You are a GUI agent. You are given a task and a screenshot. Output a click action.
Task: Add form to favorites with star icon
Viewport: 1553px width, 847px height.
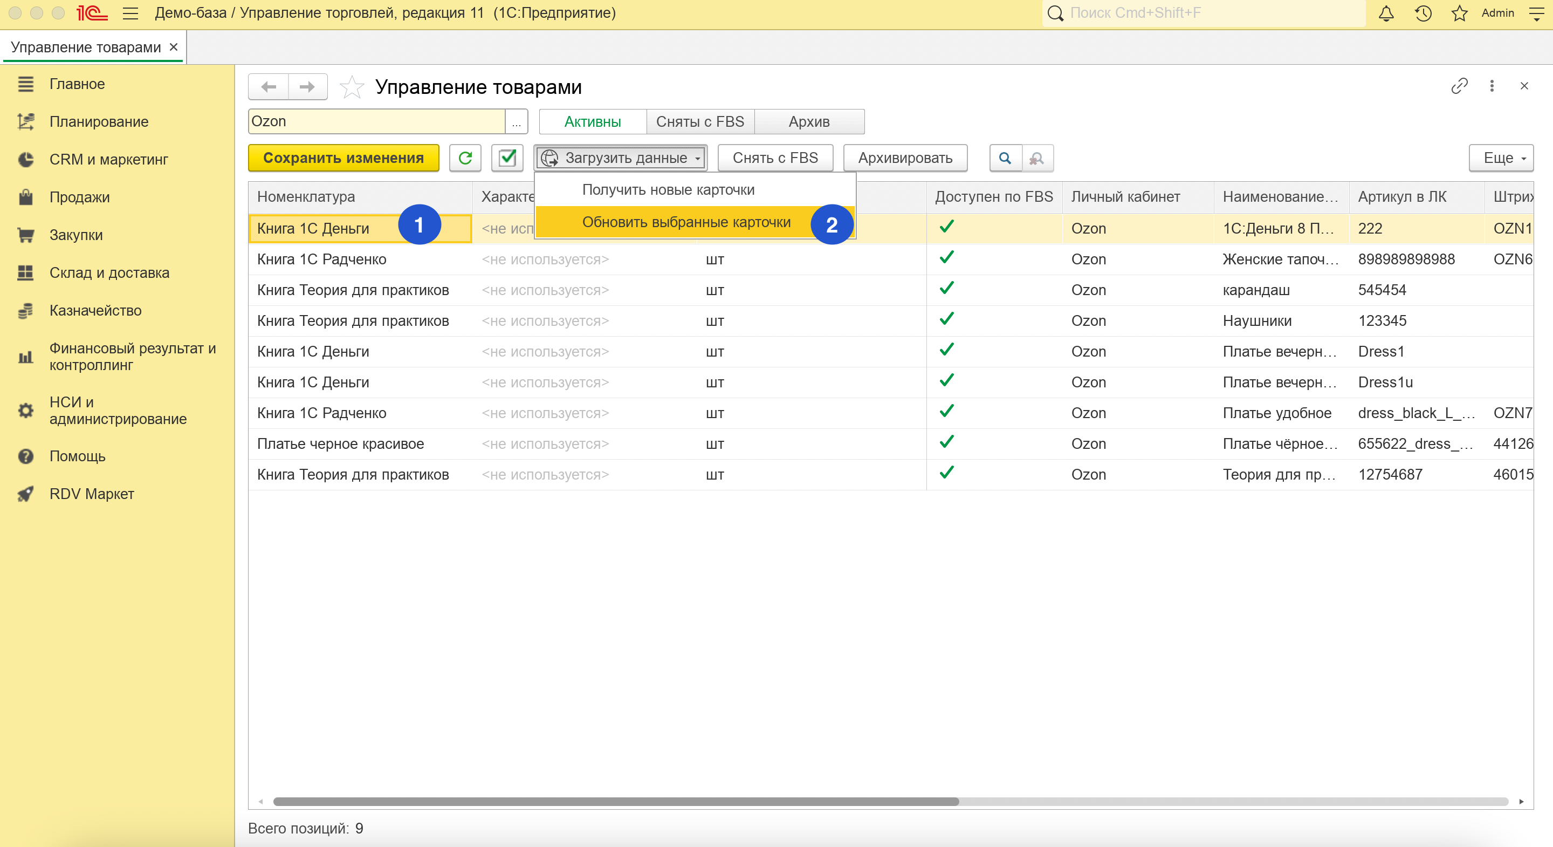(352, 87)
